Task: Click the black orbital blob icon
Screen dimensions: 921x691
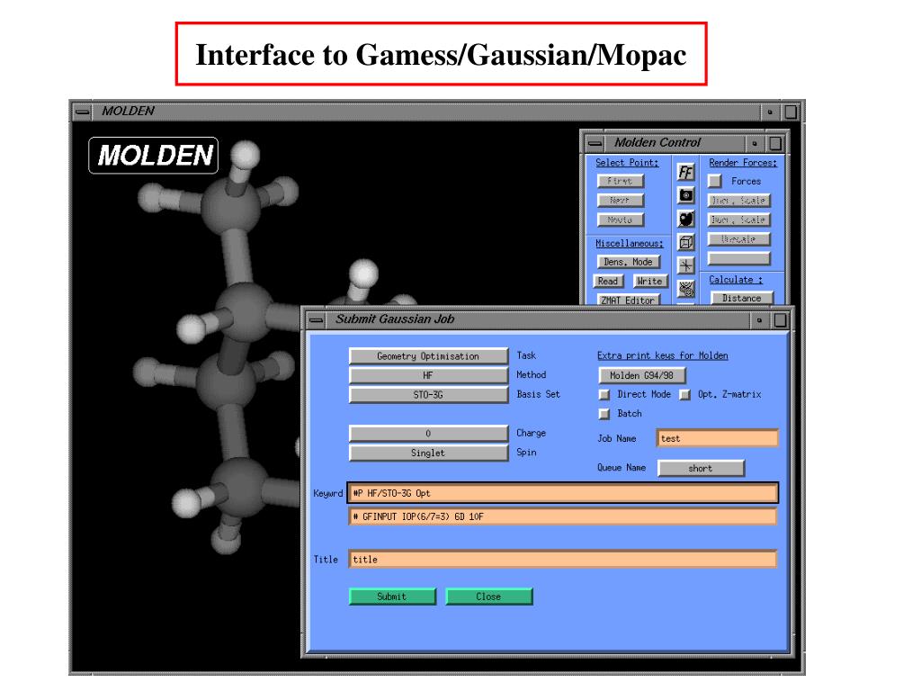Action: click(x=685, y=219)
